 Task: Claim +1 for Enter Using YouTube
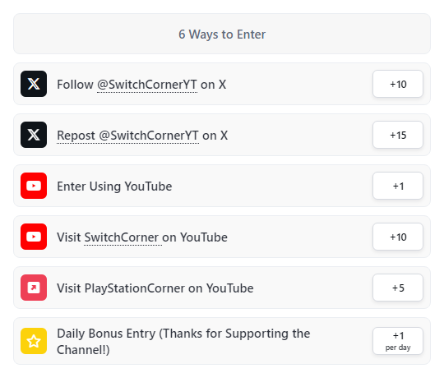(398, 186)
